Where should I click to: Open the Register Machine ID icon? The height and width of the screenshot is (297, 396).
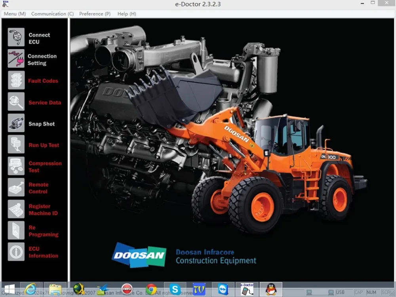15,209
